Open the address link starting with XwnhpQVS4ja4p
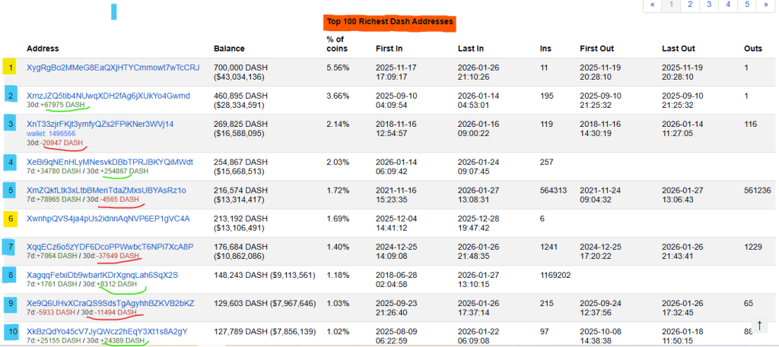779x347 pixels. (x=108, y=219)
